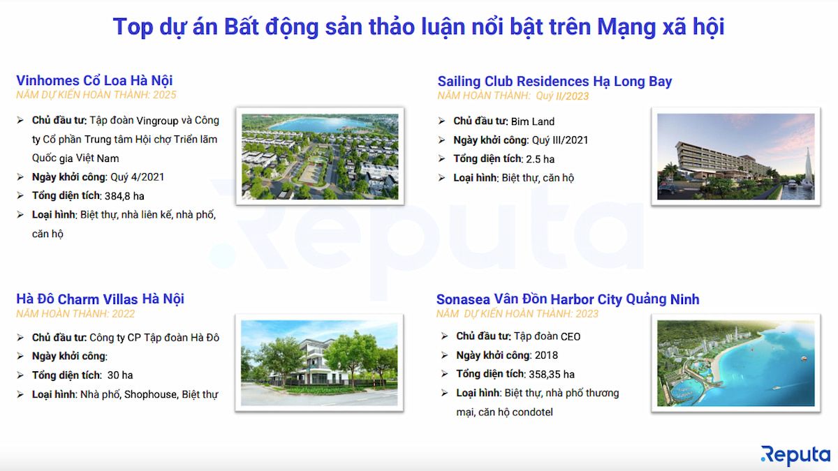This screenshot has height=471, width=838.
Task: Click the text mại, căn hộ condotel
Action: [x=505, y=412]
